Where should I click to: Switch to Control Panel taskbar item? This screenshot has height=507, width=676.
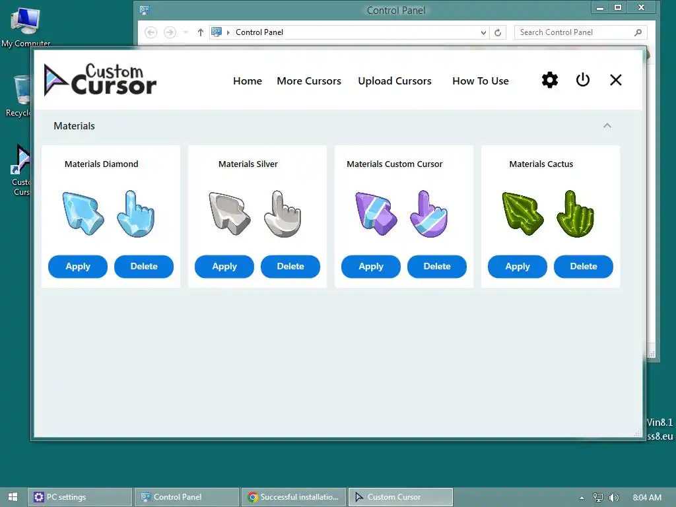[187, 497]
